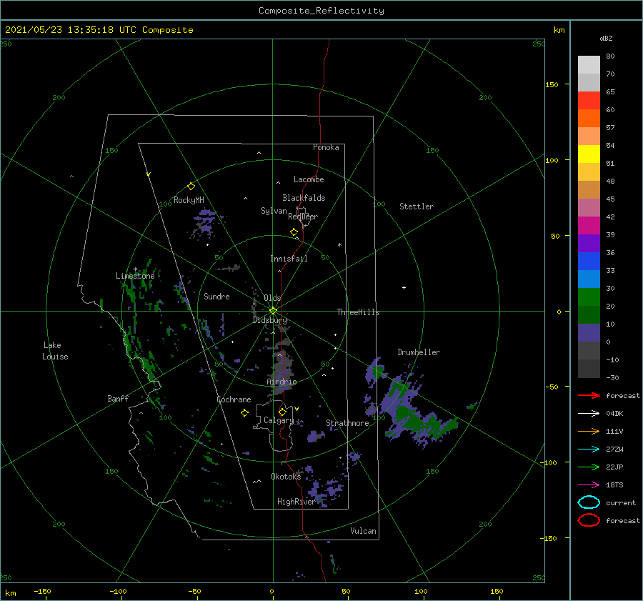
Task: Click the Airdrie town label
Action: coord(281,382)
